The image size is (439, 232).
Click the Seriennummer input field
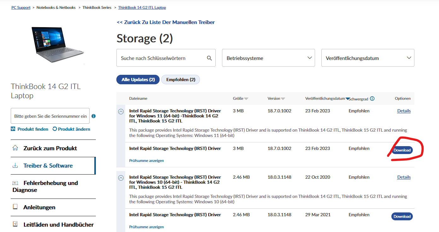pyautogui.click(x=50, y=116)
